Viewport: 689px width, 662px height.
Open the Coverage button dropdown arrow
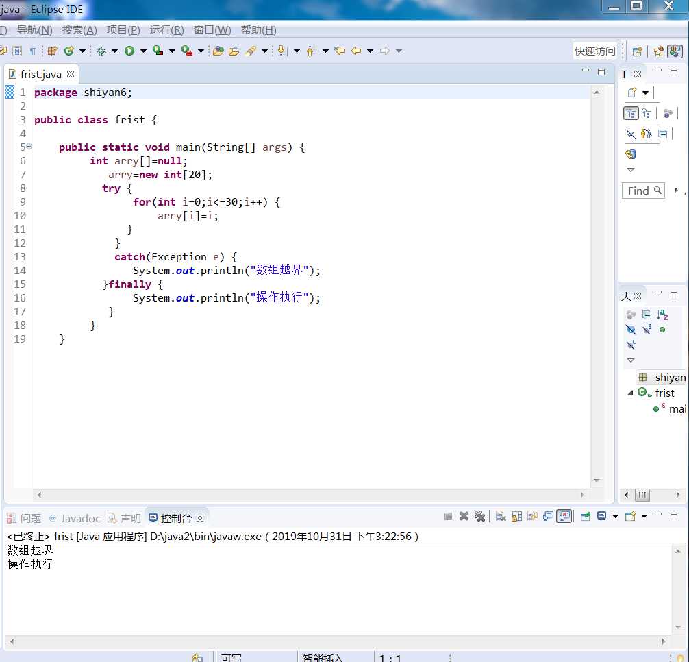pyautogui.click(x=172, y=51)
